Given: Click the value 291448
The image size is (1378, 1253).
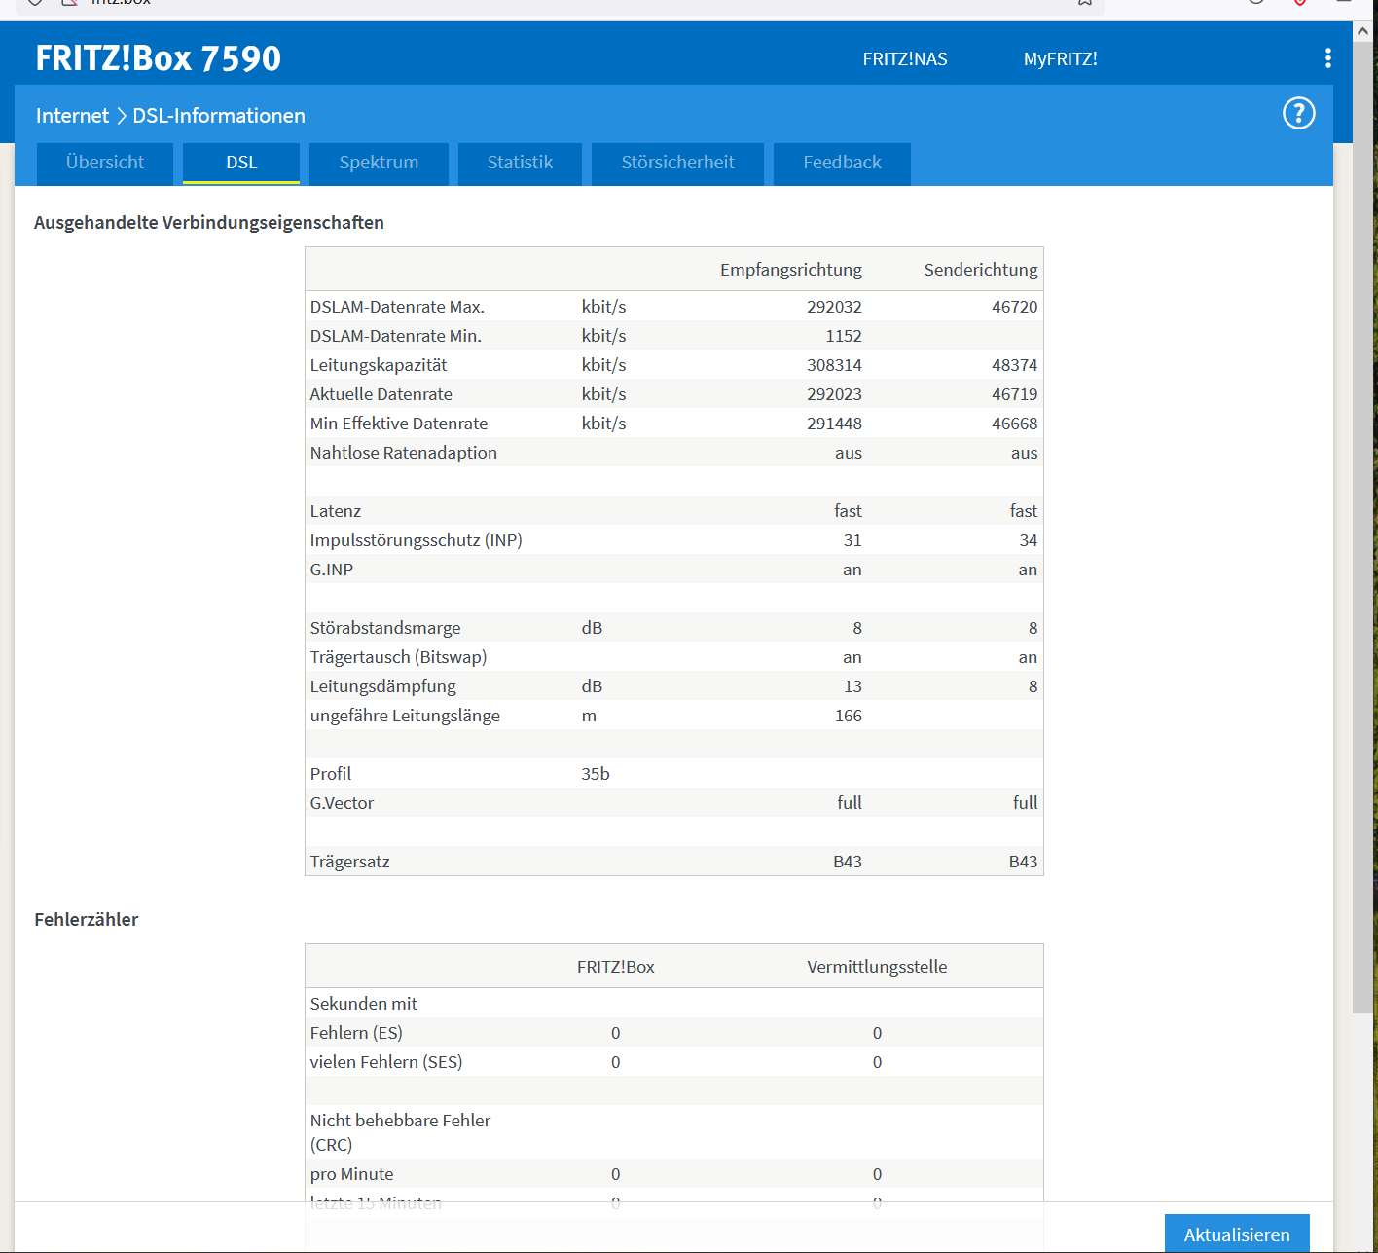Looking at the screenshot, I should (x=834, y=424).
